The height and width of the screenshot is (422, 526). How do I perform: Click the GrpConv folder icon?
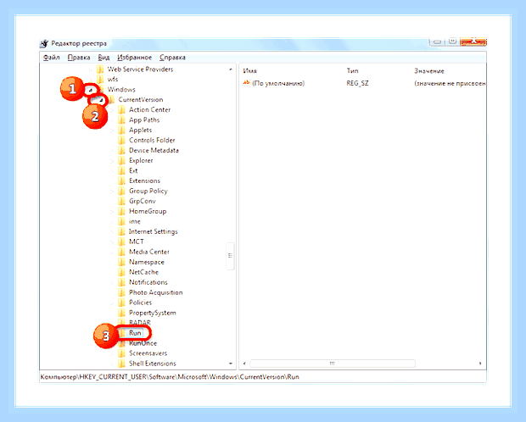tap(121, 201)
